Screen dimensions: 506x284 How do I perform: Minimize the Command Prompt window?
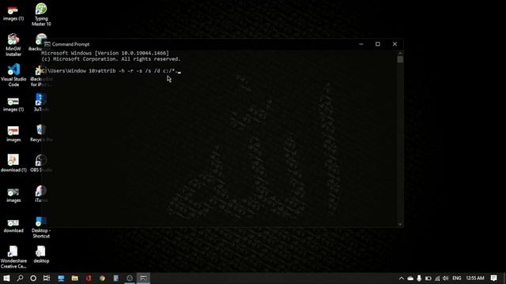coord(361,44)
